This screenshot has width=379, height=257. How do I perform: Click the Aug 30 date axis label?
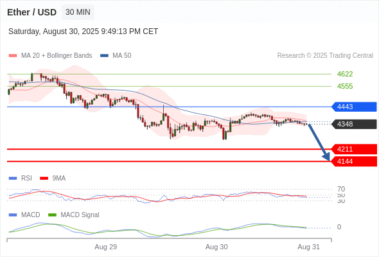point(216,247)
